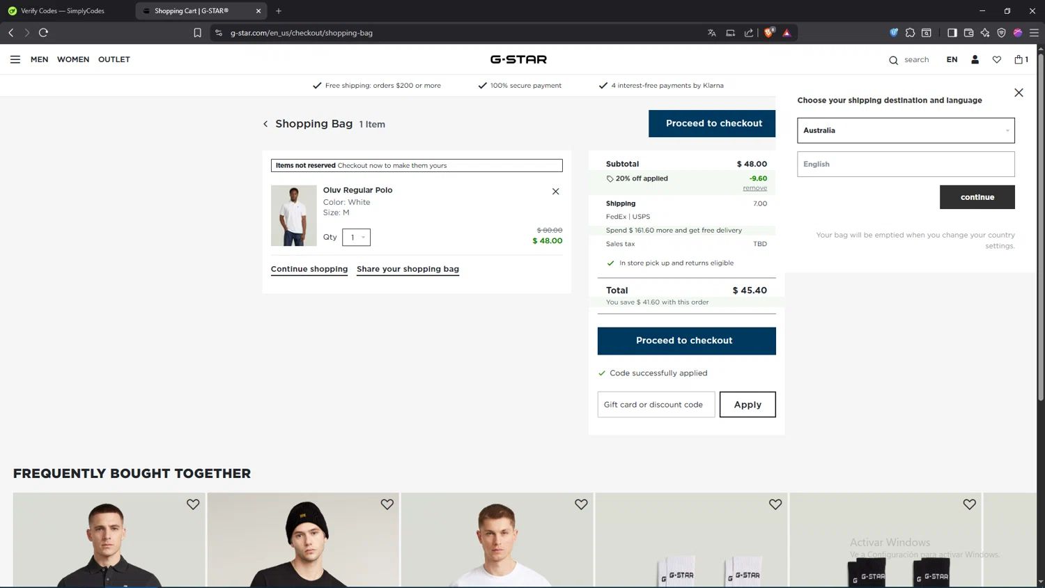Open the black polo recommended product image
Image resolution: width=1045 pixels, height=588 pixels.
tap(109, 541)
